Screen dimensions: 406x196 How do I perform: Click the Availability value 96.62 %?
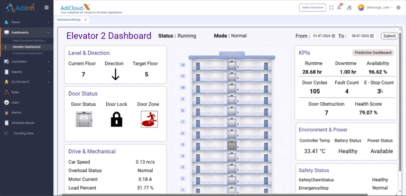coord(378,72)
